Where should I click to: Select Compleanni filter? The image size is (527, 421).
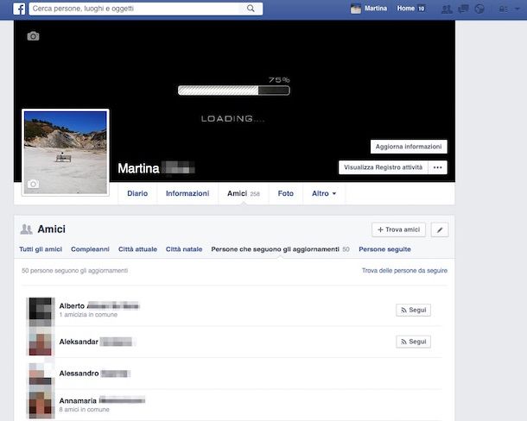tap(90, 249)
